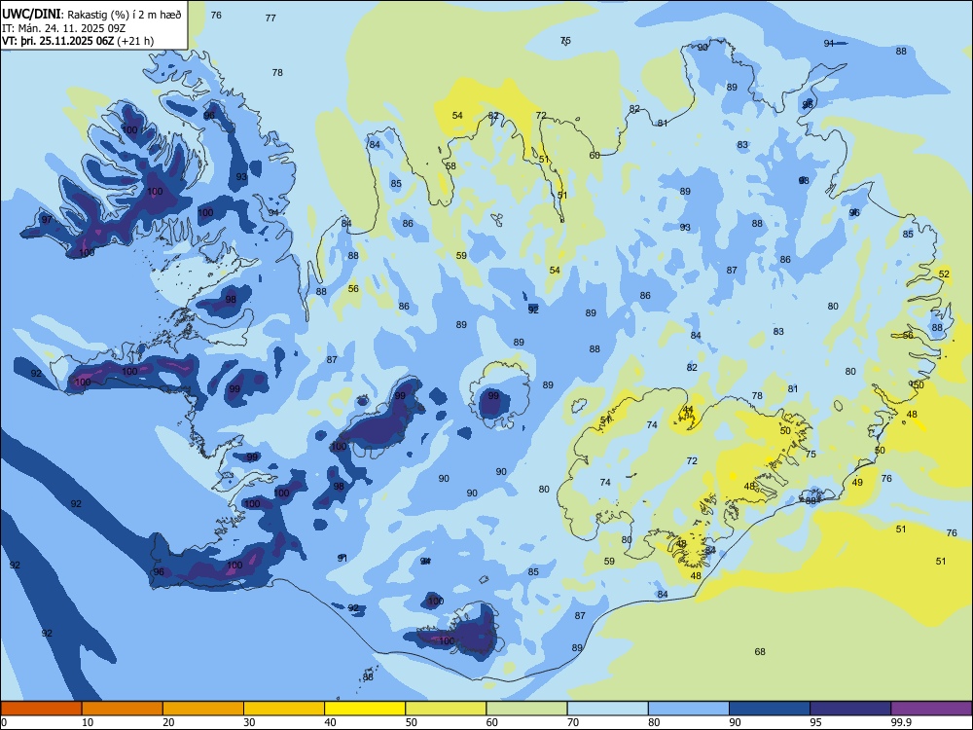This screenshot has width=973, height=730.
Task: Choose the purple above-99.9 legend swatch
Action: [x=931, y=709]
